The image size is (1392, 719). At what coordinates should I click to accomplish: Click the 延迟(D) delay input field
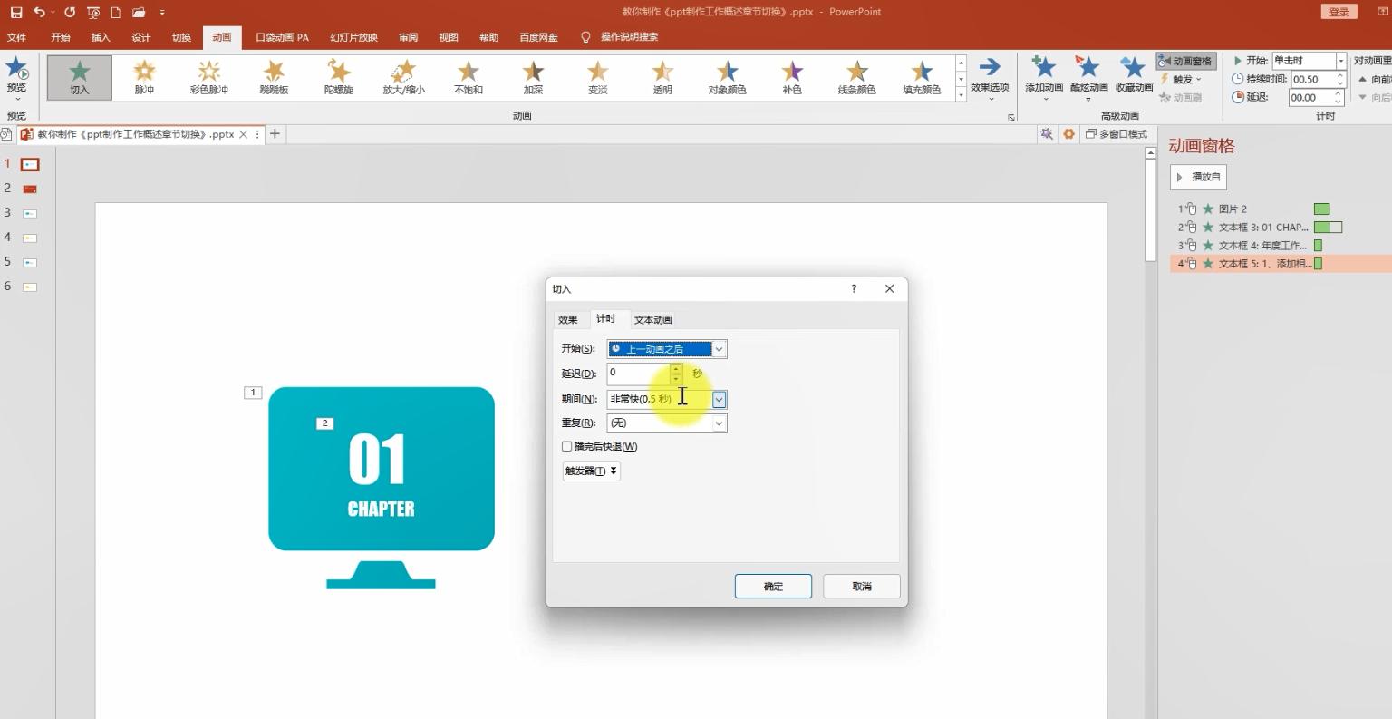(x=638, y=373)
